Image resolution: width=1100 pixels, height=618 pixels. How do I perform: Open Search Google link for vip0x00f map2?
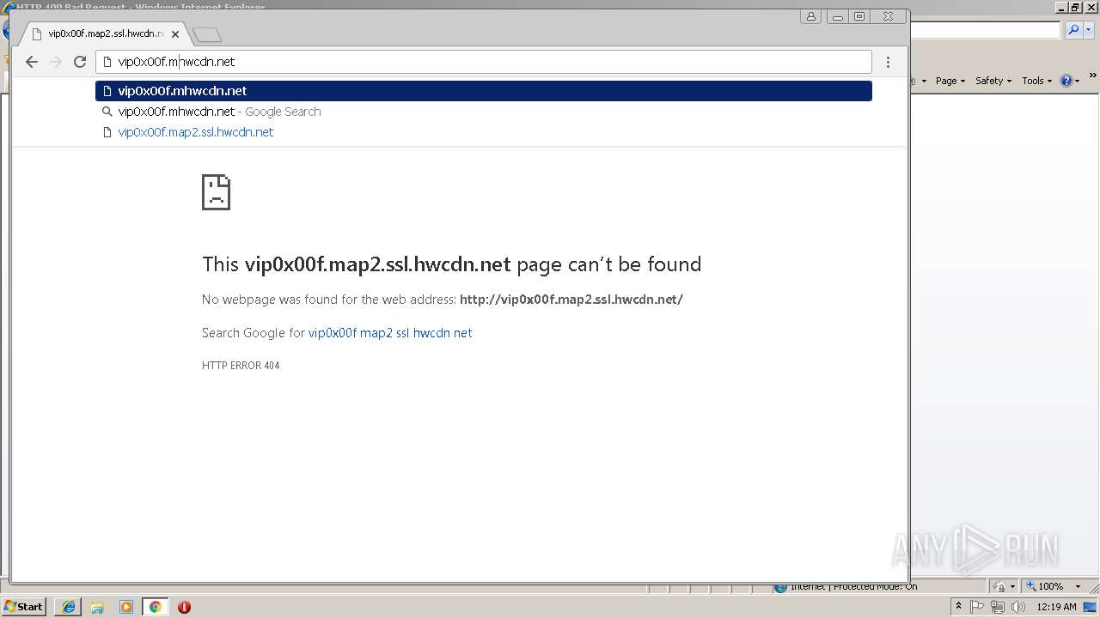390,333
